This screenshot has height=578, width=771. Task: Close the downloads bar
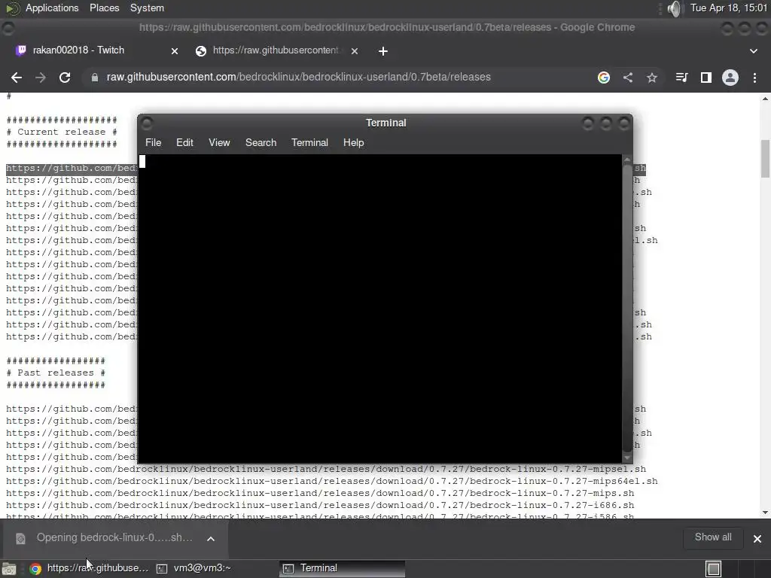click(757, 539)
